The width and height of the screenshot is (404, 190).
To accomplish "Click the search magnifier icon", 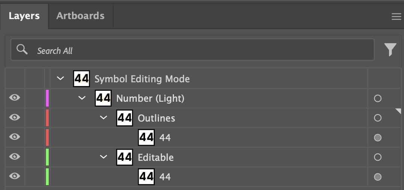I will click(22, 50).
